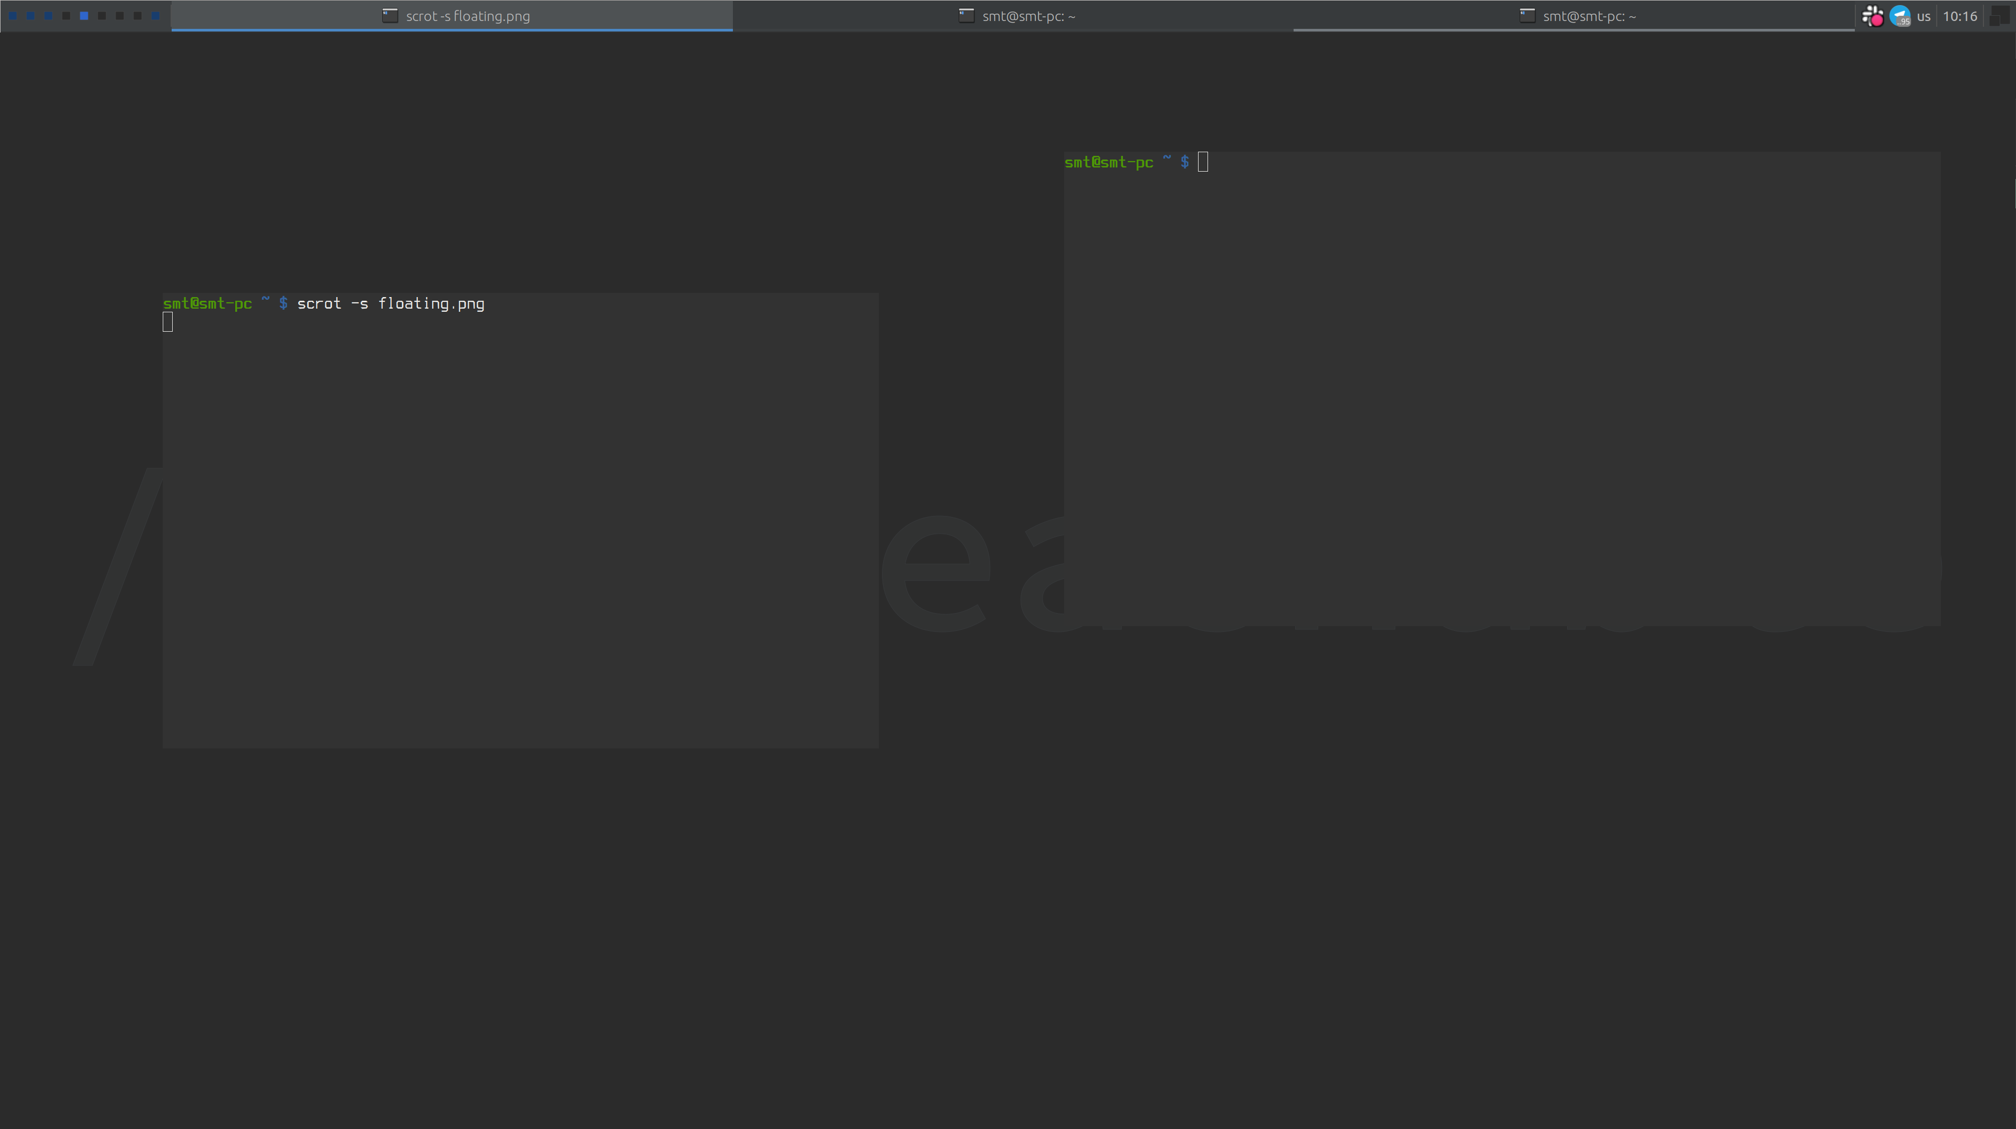Screen dimensions: 2016x1129
Task: Switch to the eighth workspace square
Action: tap(138, 16)
